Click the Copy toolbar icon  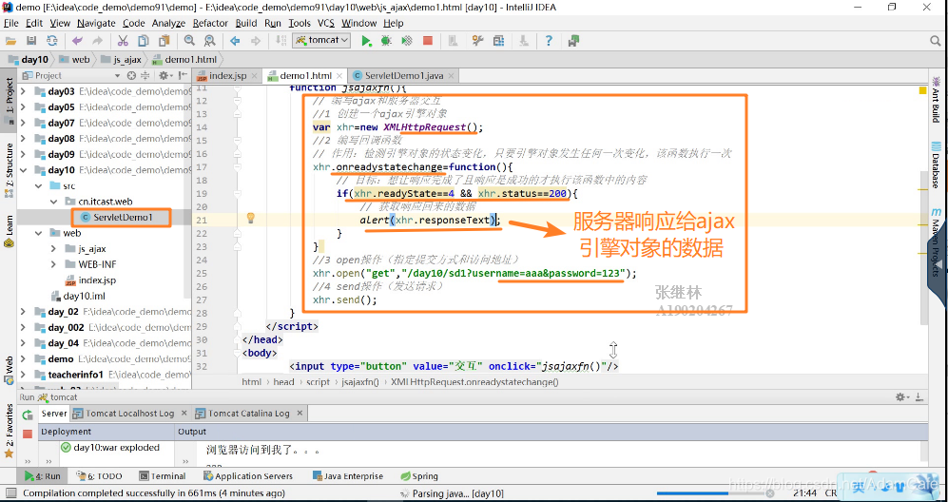(144, 41)
